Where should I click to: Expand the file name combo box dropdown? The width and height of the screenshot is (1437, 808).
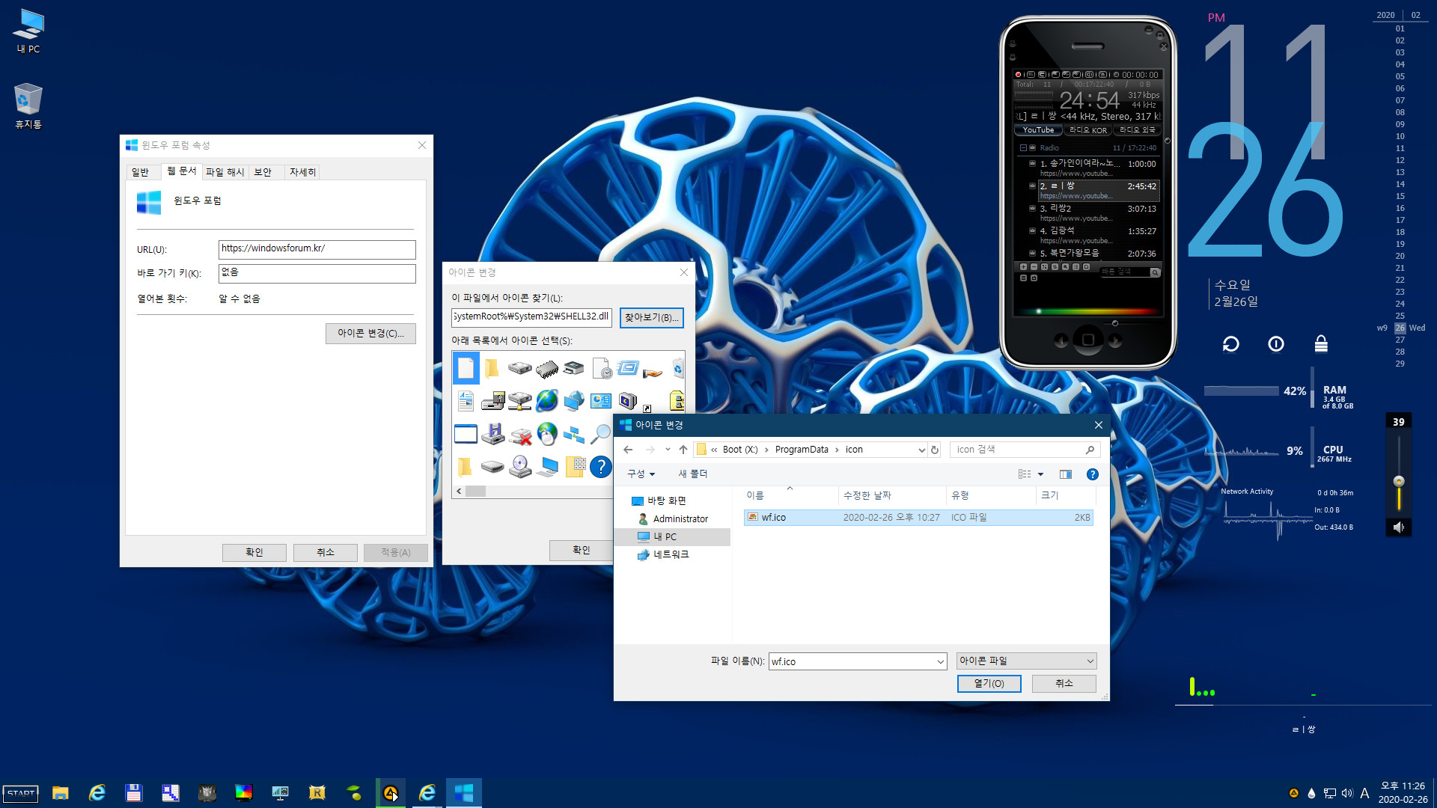click(940, 662)
